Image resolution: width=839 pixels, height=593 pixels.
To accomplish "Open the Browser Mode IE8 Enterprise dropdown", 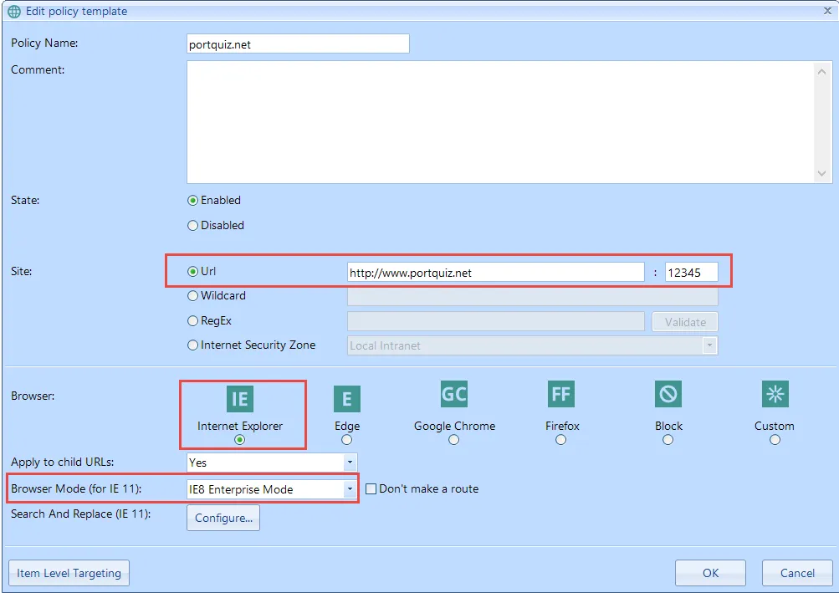I will point(350,488).
